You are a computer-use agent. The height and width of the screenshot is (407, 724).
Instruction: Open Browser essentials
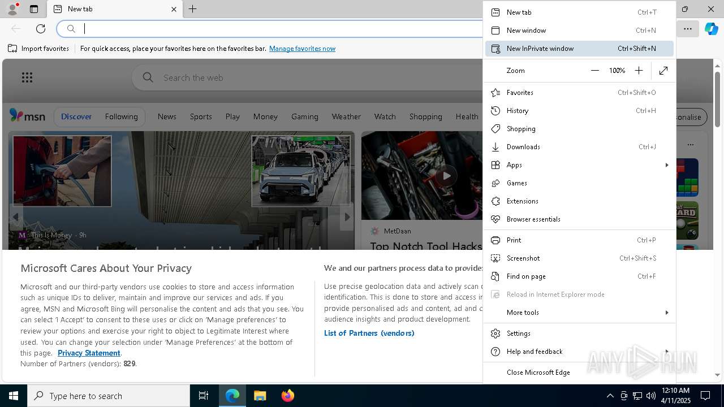coord(579,219)
